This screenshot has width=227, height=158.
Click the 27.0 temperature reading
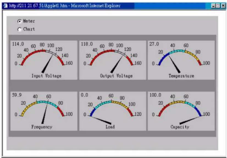154,44
